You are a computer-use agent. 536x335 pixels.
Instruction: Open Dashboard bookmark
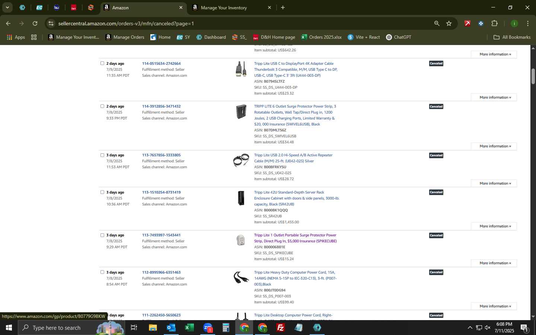click(211, 37)
